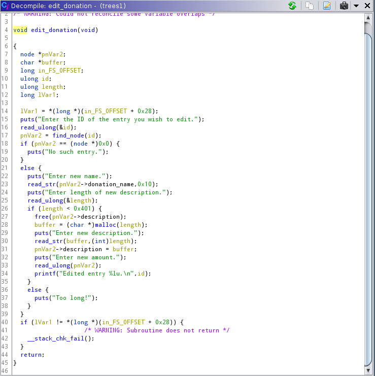Click the scrollbar down arrow
Screen dimensions: 375x376
(x=368, y=371)
